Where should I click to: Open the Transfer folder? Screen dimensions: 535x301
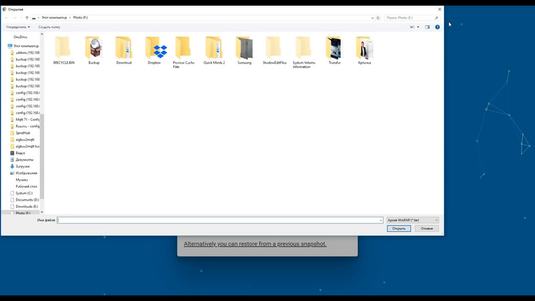[x=334, y=49]
